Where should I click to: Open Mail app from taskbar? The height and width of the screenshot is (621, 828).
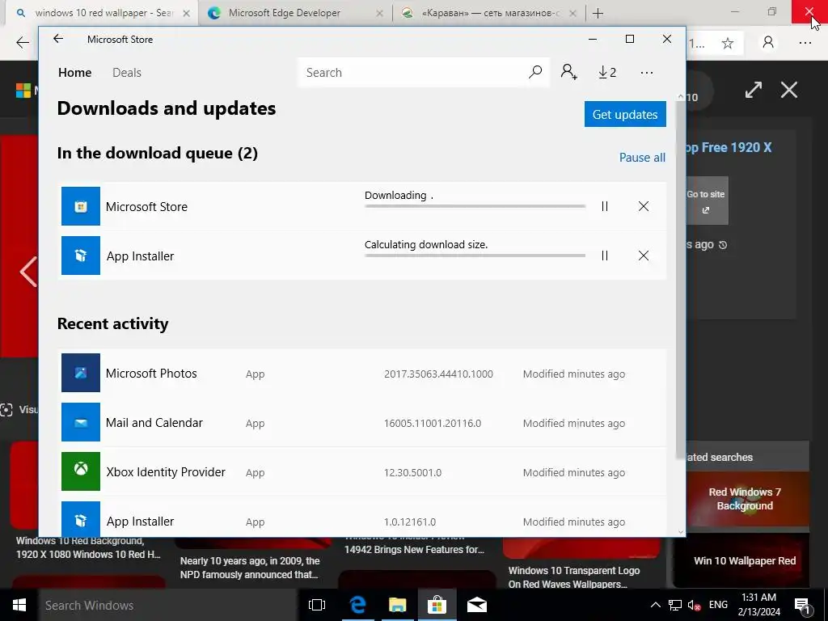[477, 605]
